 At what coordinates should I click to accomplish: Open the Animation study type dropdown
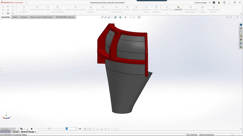tap(8, 129)
